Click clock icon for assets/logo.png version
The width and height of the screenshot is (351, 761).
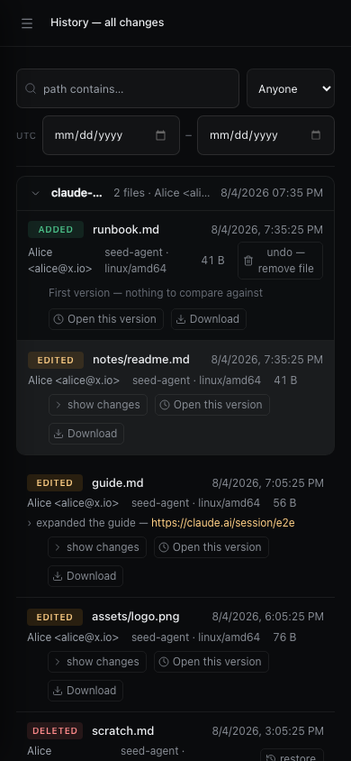[164, 662]
